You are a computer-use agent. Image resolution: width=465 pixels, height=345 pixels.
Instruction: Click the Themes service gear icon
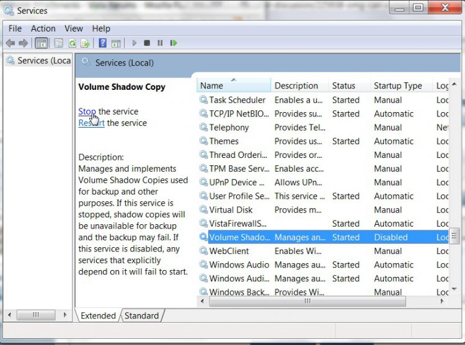(203, 141)
